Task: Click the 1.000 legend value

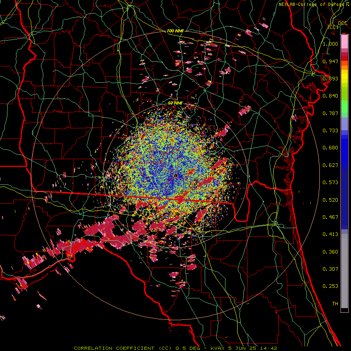Action: click(x=330, y=44)
